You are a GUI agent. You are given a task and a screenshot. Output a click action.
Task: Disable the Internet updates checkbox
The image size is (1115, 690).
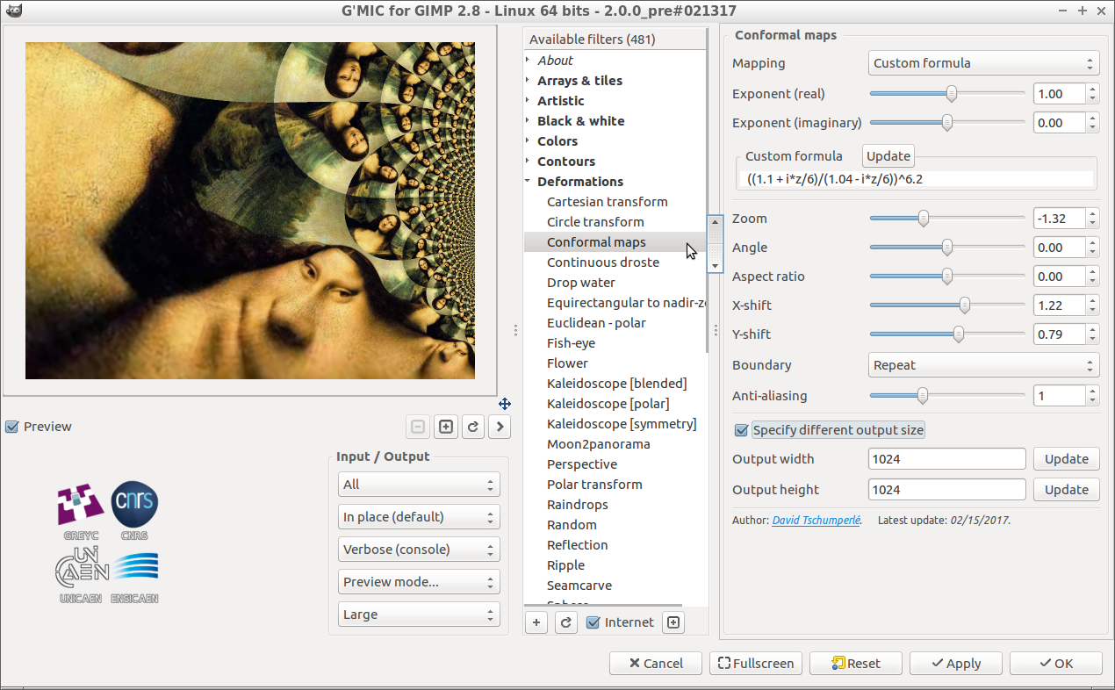coord(593,622)
